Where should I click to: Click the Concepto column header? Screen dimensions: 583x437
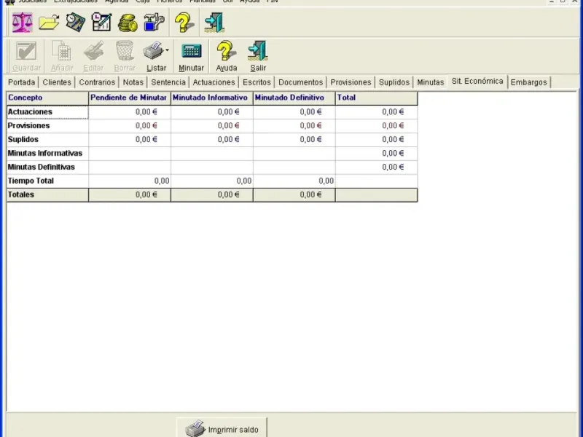(47, 98)
